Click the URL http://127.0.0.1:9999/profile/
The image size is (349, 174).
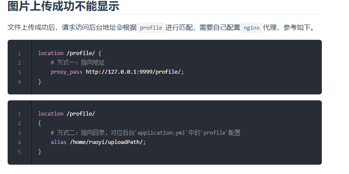point(135,72)
